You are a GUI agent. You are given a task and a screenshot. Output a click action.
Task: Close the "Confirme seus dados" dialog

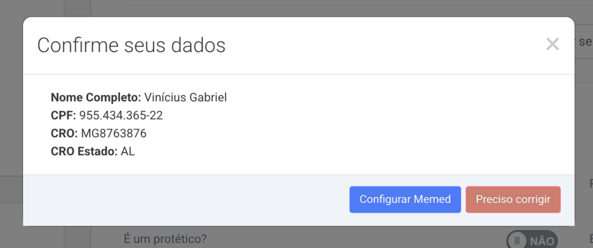click(x=552, y=44)
